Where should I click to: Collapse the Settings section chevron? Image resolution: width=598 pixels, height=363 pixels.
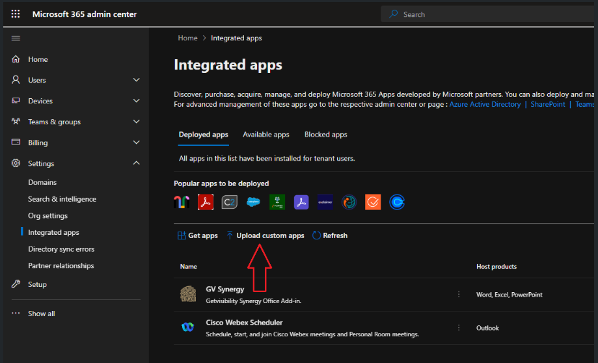pos(137,163)
